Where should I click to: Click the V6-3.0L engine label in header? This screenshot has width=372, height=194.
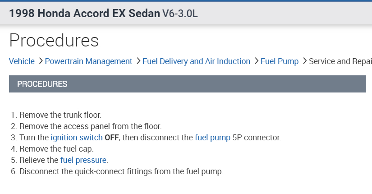point(180,14)
